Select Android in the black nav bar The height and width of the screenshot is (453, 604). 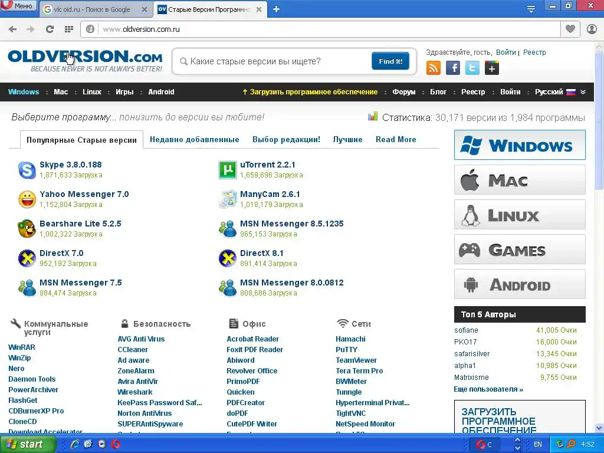pos(161,92)
